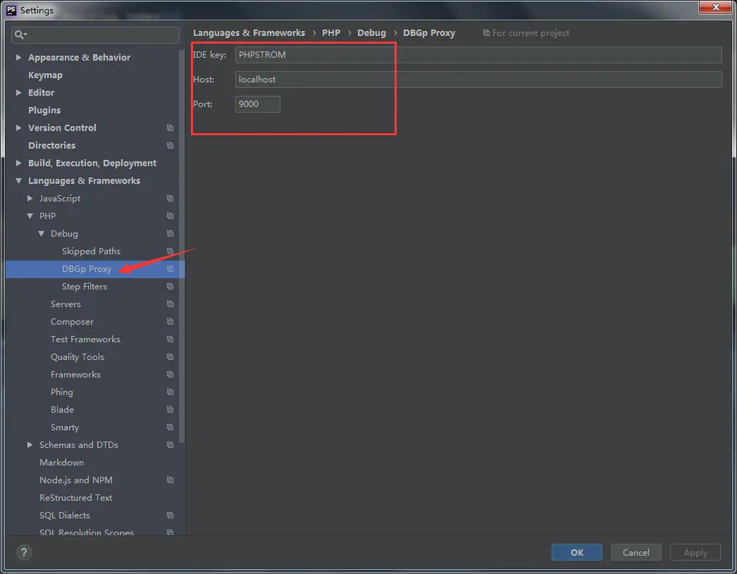Click the project-scope icon beside Version Control
The width and height of the screenshot is (737, 574).
coord(170,127)
